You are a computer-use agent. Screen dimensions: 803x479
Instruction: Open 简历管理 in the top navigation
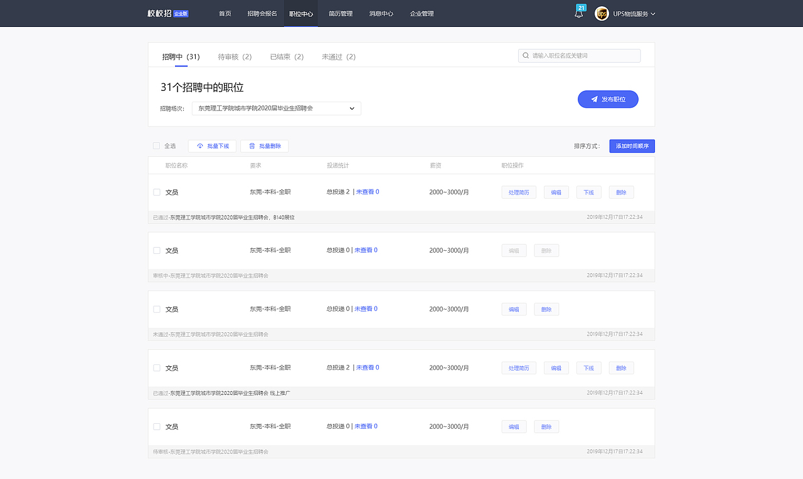point(341,13)
